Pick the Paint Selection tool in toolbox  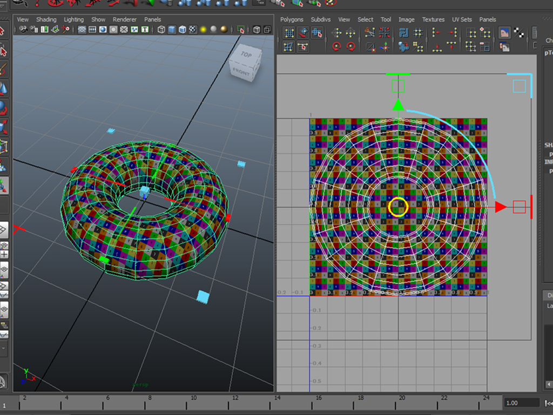(4, 70)
